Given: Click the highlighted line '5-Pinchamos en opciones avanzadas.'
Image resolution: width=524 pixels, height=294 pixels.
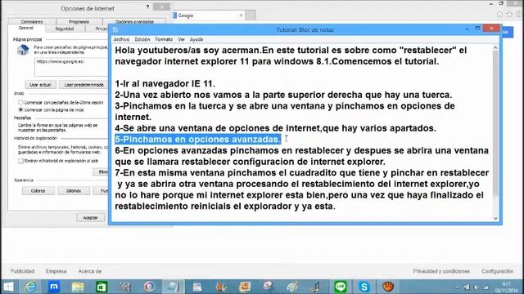Looking at the screenshot, I should pos(197,140).
